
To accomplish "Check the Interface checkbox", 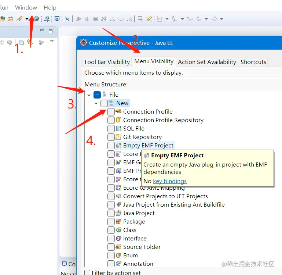I will (111, 238).
